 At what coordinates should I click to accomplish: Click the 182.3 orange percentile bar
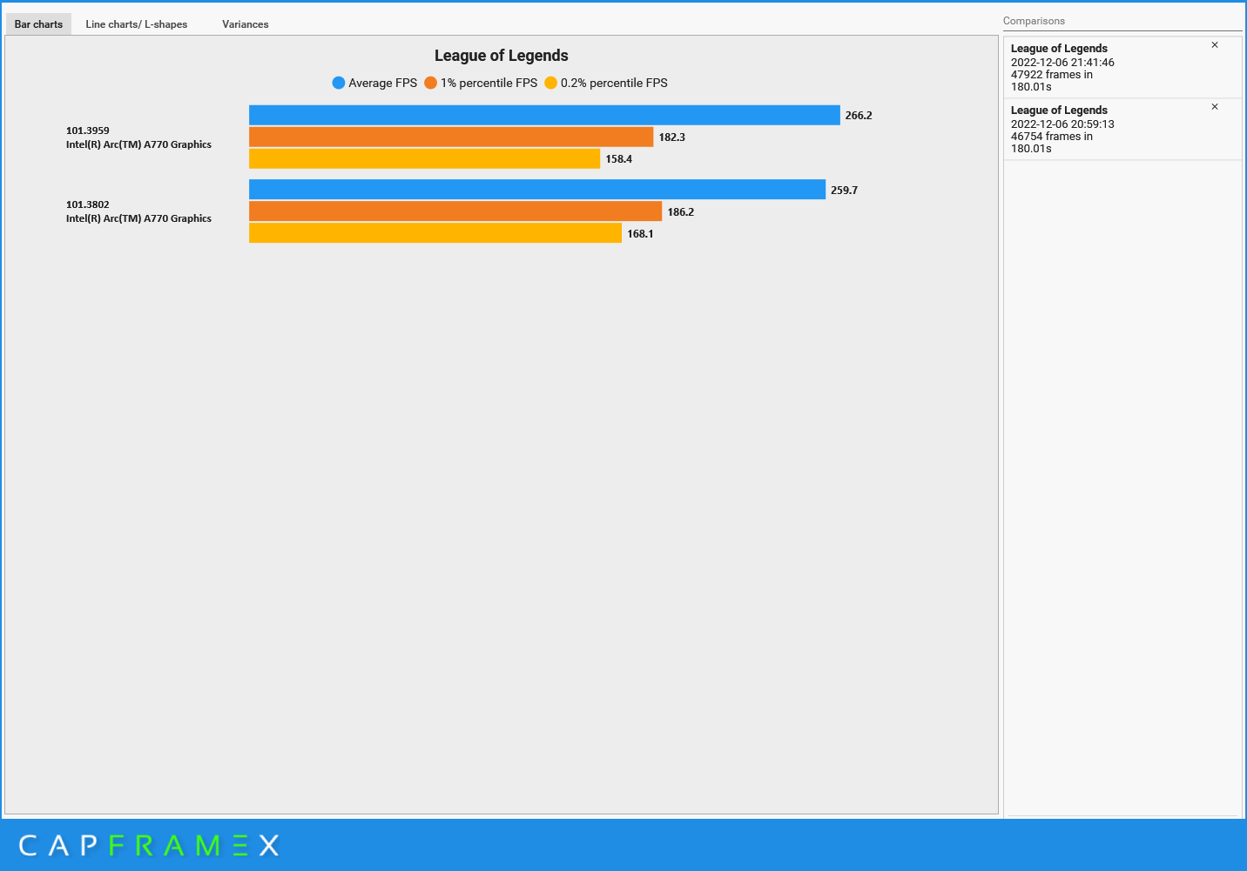[451, 137]
